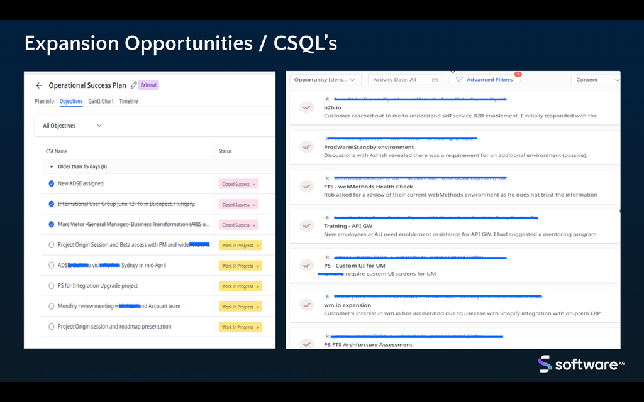Mark PS for Integration Upgrade project complete
This screenshot has width=644, height=402.
click(x=52, y=286)
